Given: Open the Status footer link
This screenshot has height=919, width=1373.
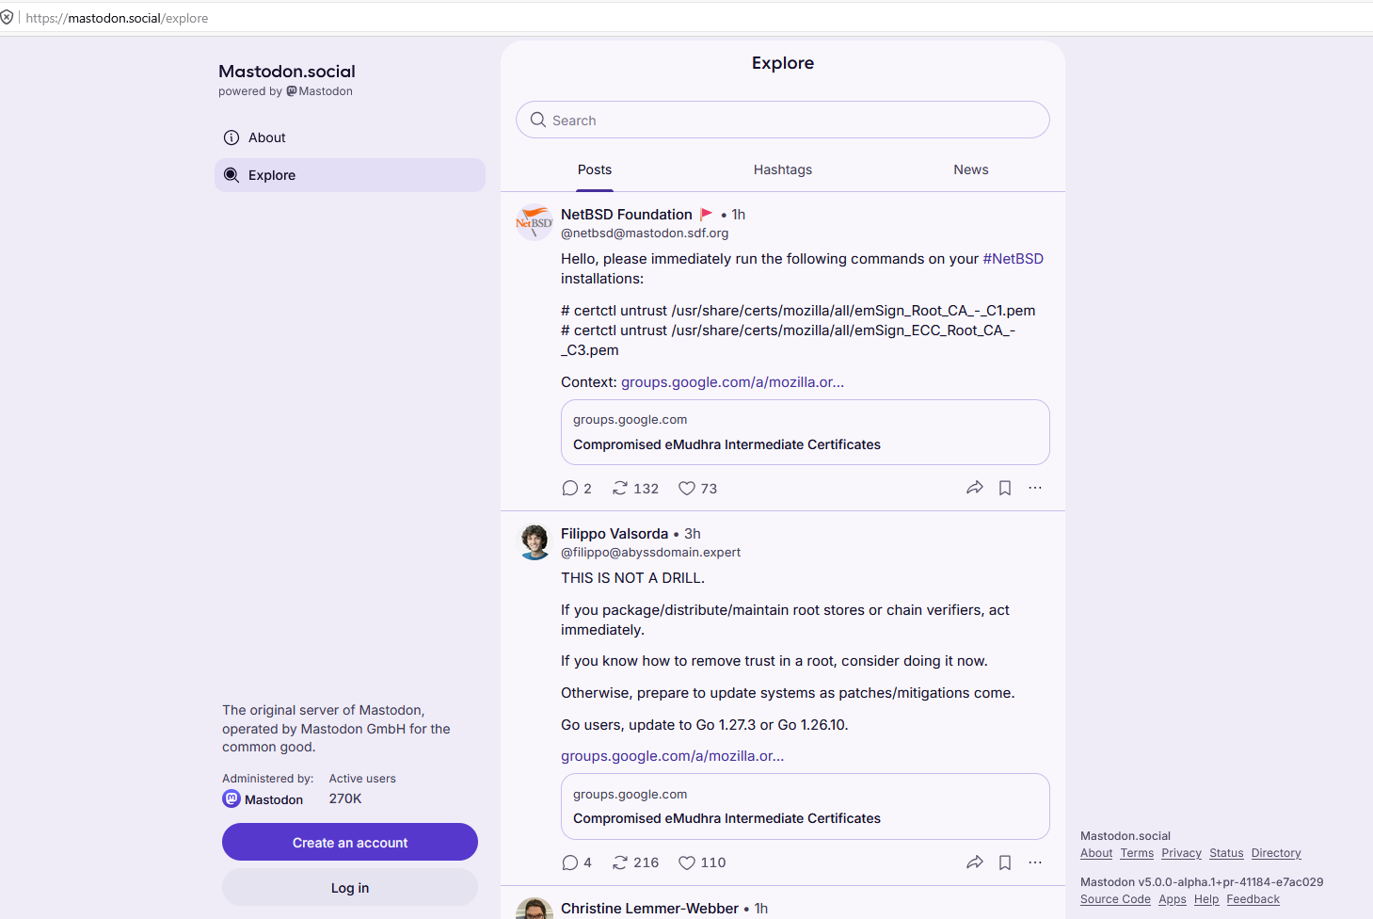Looking at the screenshot, I should point(1226,853).
